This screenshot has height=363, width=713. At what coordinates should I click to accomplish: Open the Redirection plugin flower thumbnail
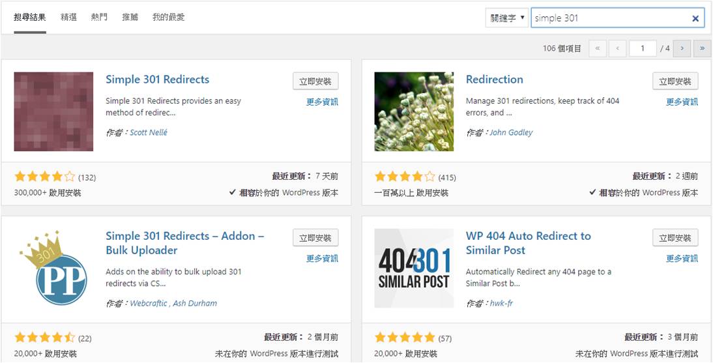(x=414, y=111)
